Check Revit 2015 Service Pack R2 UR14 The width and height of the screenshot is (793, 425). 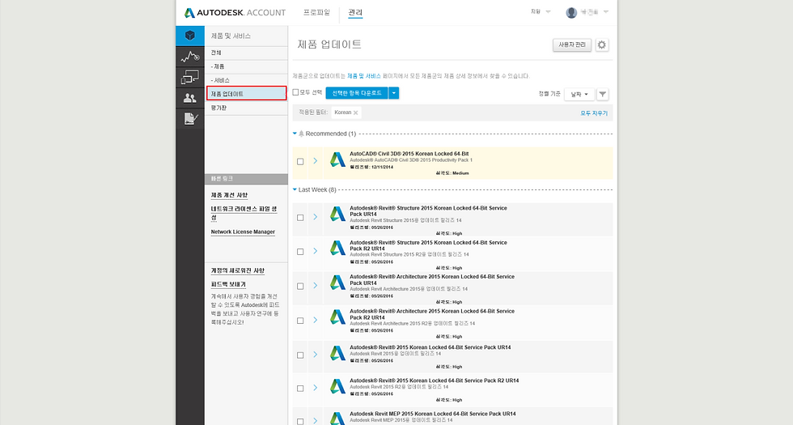[300, 389]
